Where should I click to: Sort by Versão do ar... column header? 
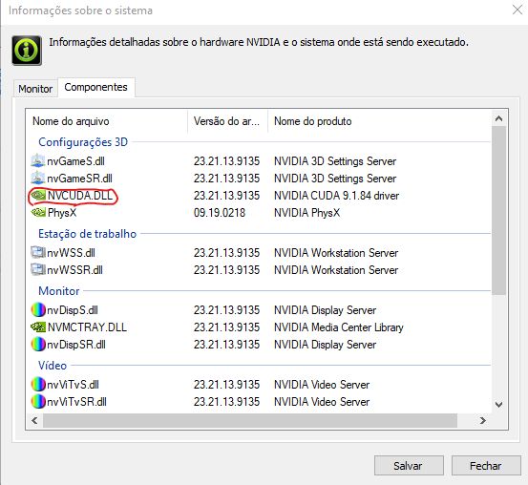(x=227, y=121)
